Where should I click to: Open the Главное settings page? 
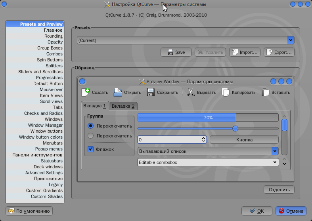35,30
